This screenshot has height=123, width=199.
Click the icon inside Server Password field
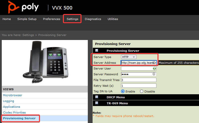154,74
